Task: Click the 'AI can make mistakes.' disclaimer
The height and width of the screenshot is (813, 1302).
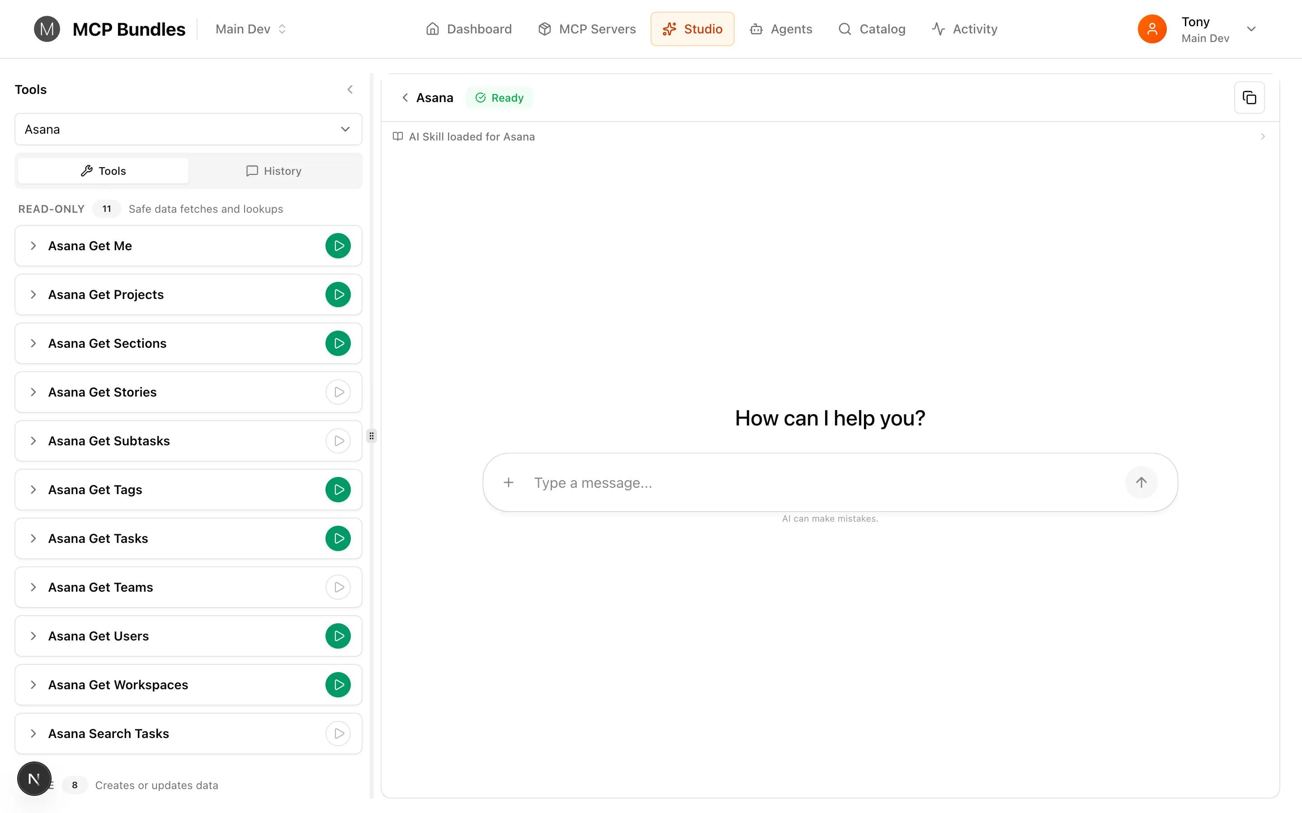Action: [x=830, y=519]
